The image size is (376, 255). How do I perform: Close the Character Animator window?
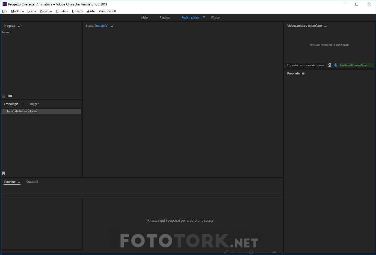(369, 4)
